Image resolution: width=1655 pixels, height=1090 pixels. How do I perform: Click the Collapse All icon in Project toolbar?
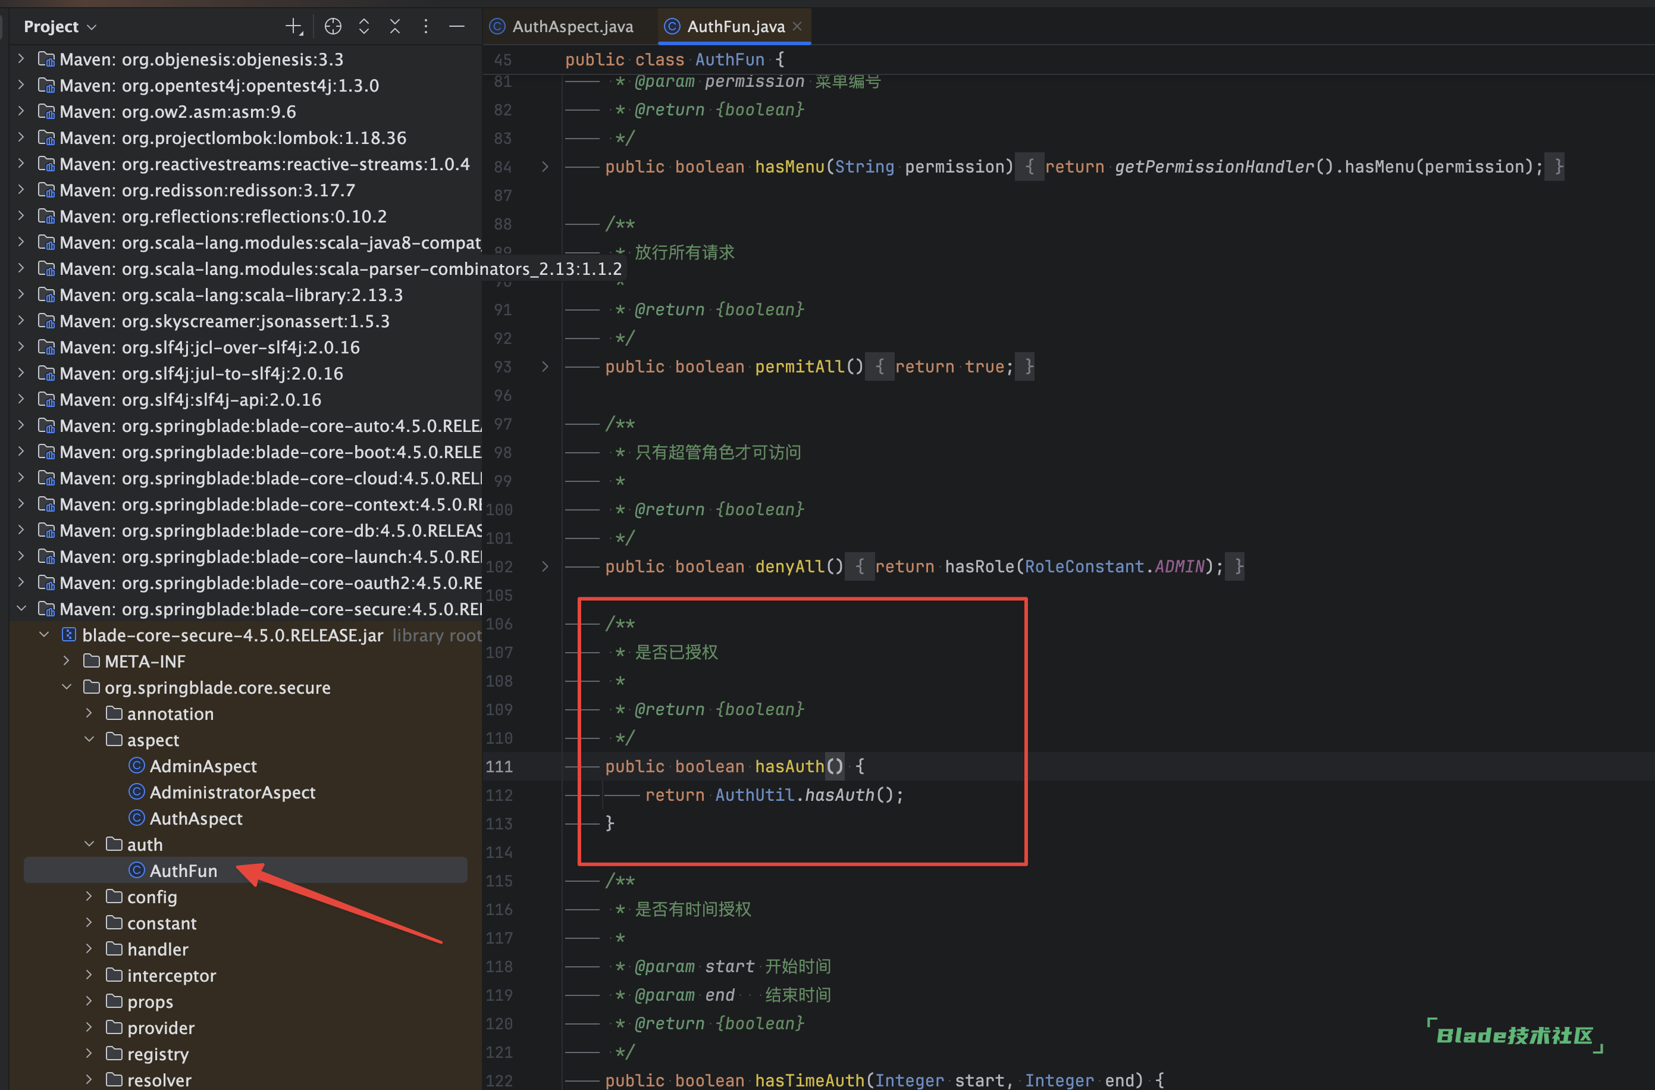pyautogui.click(x=395, y=26)
